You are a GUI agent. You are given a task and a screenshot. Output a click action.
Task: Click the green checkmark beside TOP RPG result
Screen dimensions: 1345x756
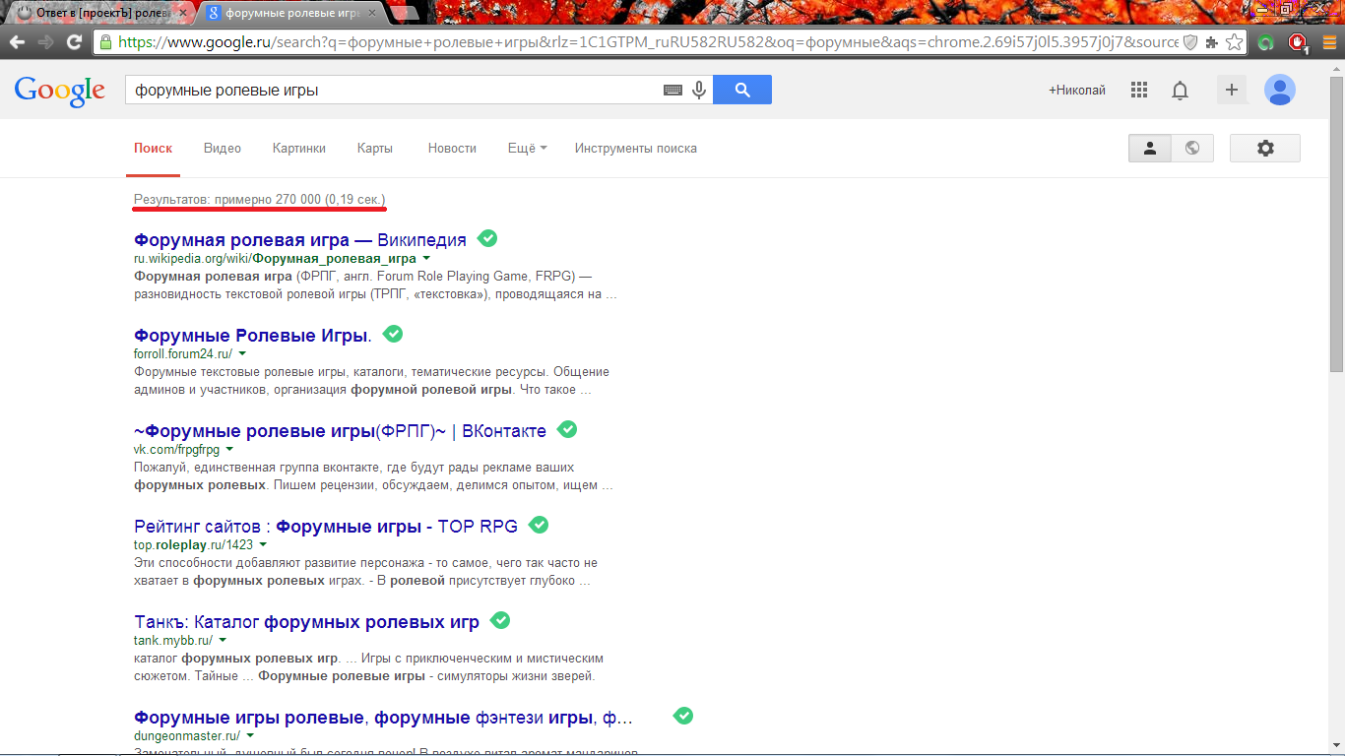[539, 525]
